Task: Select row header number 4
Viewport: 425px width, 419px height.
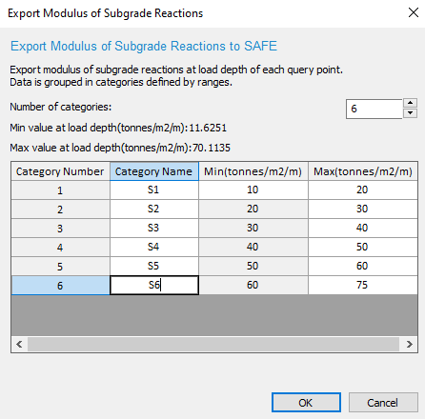Action: pos(60,247)
